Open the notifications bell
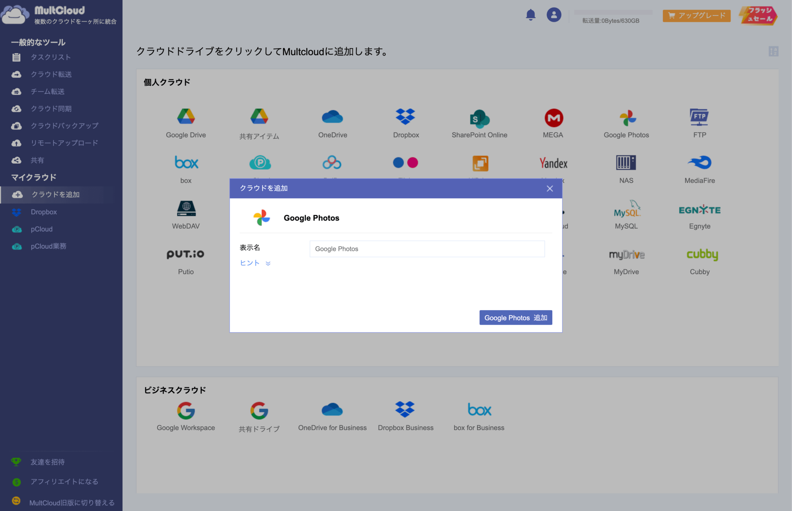Screen dimensions: 792x511 531,15
